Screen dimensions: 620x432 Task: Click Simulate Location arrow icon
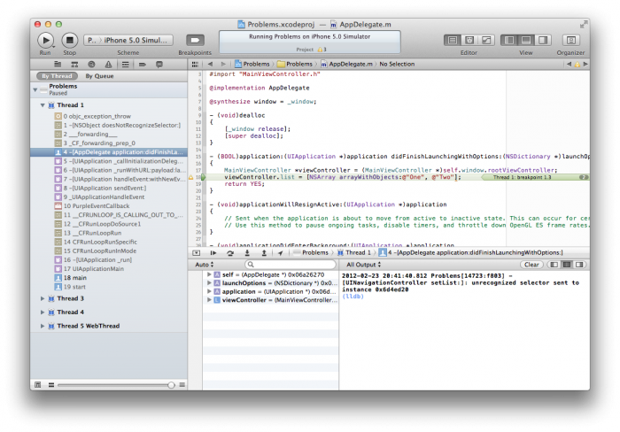281,253
